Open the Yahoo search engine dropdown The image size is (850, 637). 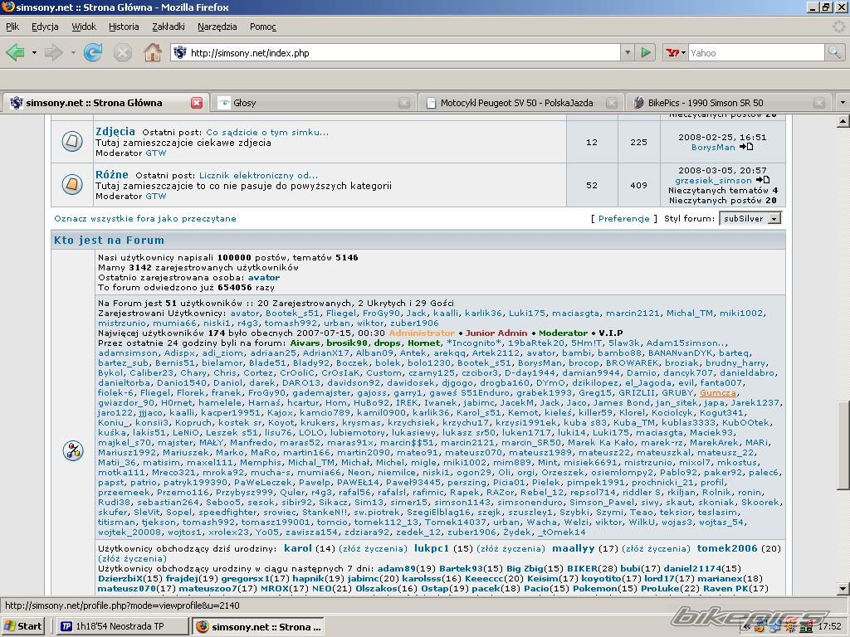676,52
